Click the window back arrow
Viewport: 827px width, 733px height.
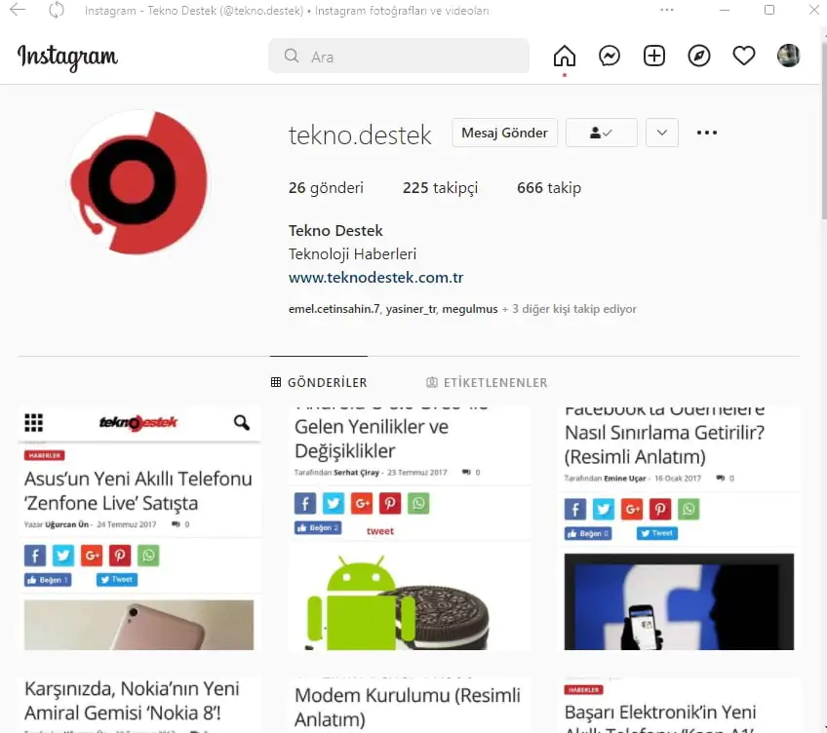pos(18,10)
